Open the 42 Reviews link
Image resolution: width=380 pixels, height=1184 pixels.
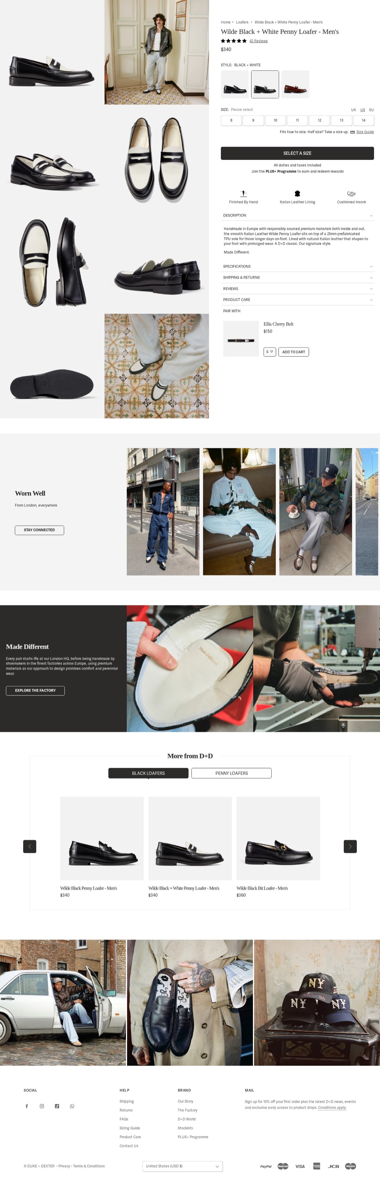[x=258, y=41]
